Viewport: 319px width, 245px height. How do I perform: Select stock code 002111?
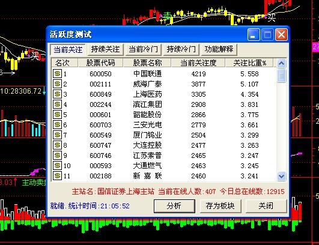point(100,84)
